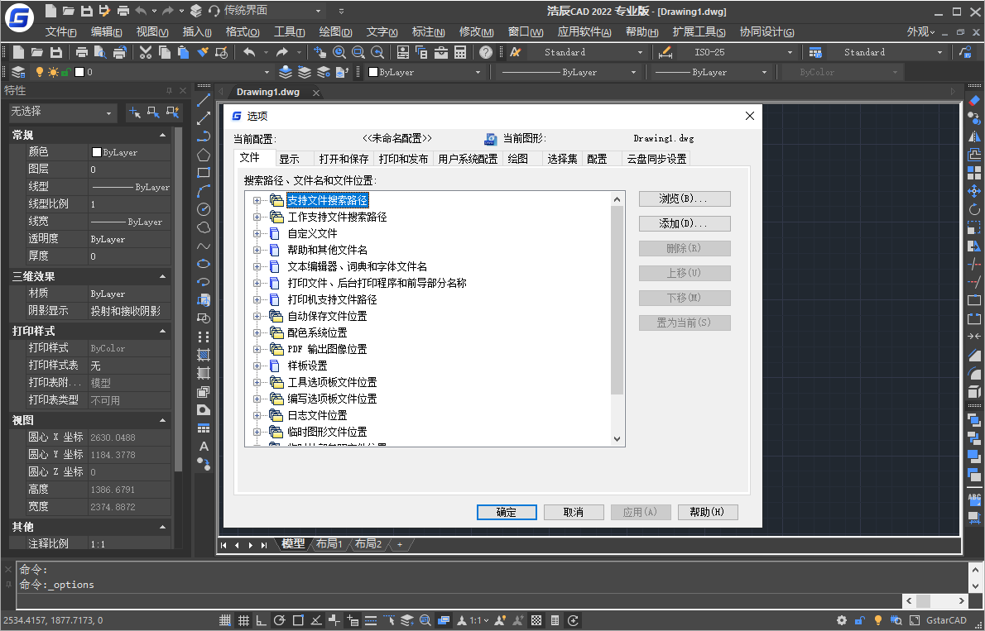The height and width of the screenshot is (631, 985).
Task: Toggle object snap in status bar
Action: pos(298,620)
